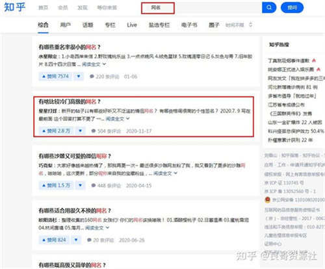Click the Zhihu 知乎 logo

tap(15, 7)
